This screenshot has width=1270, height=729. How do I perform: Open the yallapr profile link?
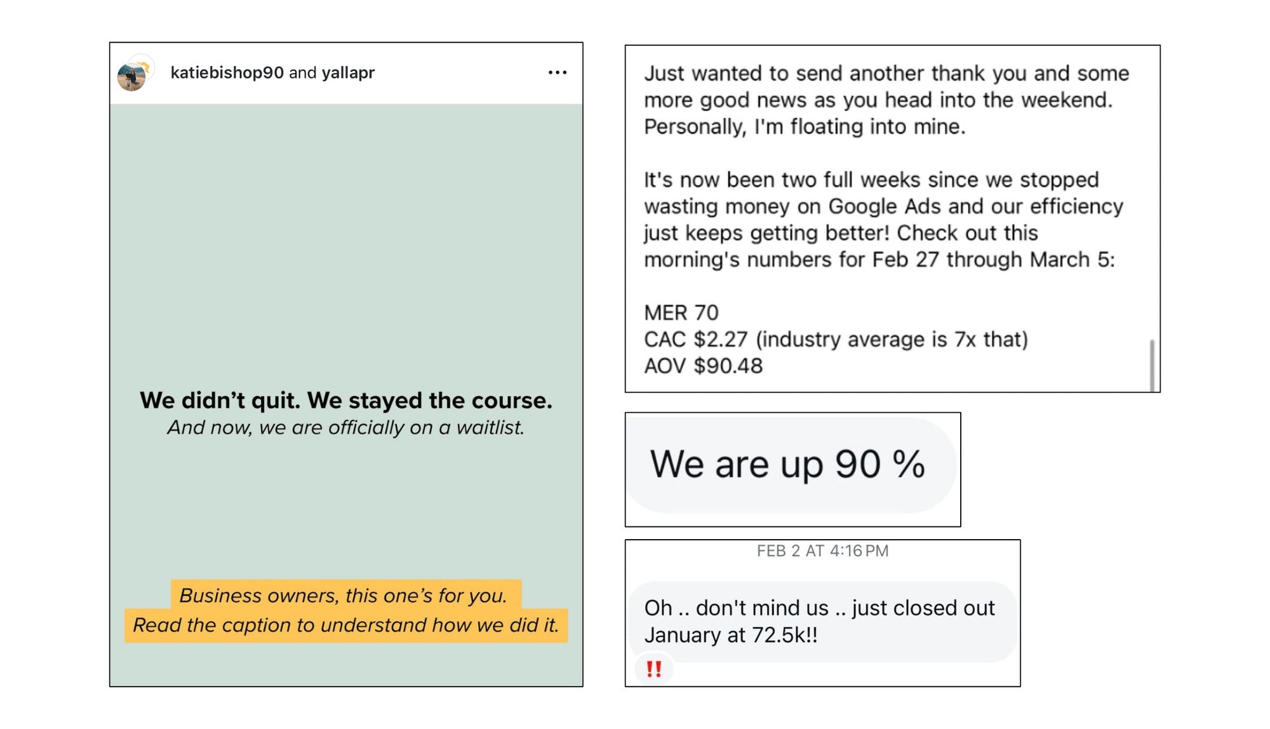[x=348, y=72]
